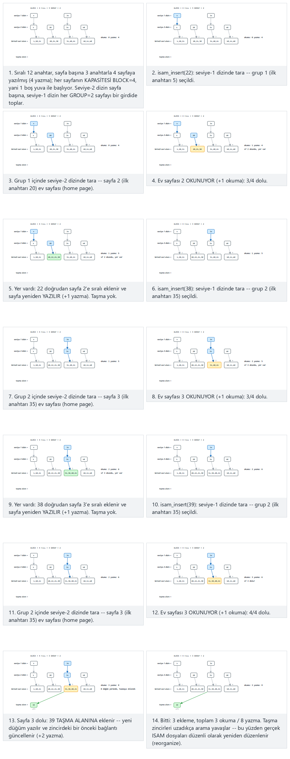Click green page 35,38,40,45 in step 9 diagram
This screenshot has width=290, height=759.
[x=71, y=473]
